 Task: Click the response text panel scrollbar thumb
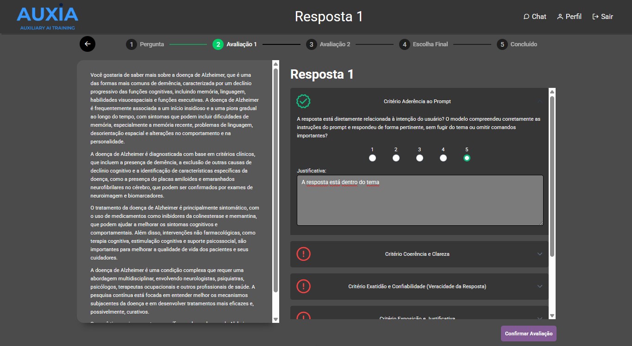pyautogui.click(x=275, y=180)
